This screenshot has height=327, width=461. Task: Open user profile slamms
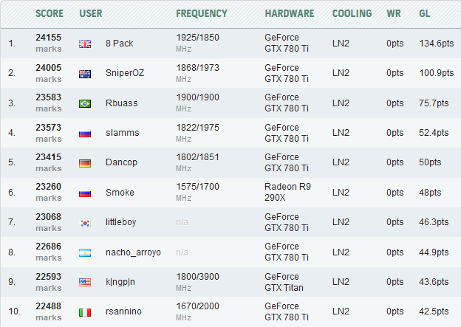123,133
